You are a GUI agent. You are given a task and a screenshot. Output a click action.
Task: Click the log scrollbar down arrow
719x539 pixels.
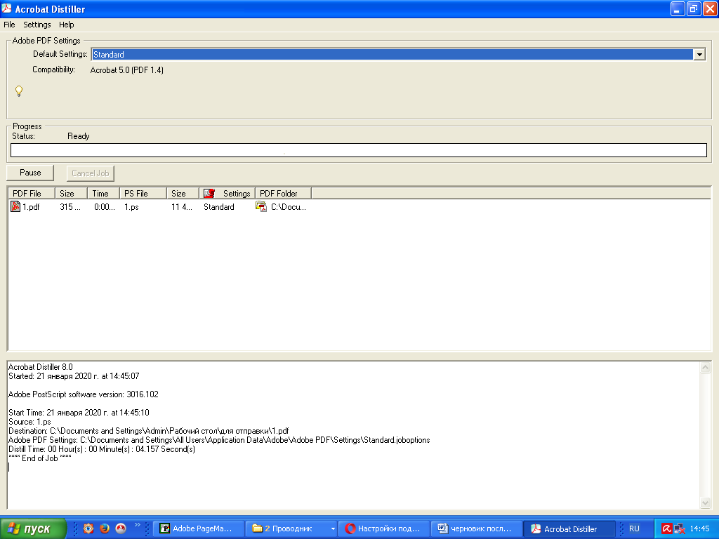click(x=705, y=503)
